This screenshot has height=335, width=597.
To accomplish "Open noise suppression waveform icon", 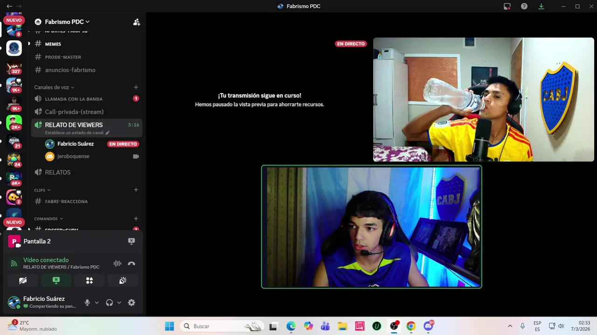I will coord(117,263).
